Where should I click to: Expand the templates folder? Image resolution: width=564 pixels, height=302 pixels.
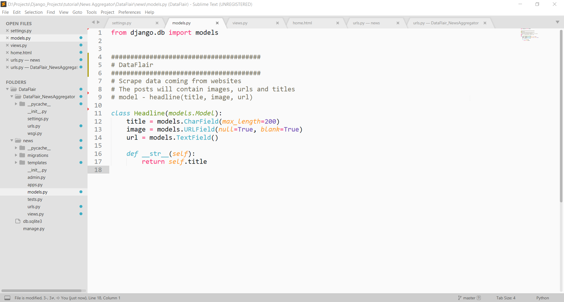pos(16,163)
